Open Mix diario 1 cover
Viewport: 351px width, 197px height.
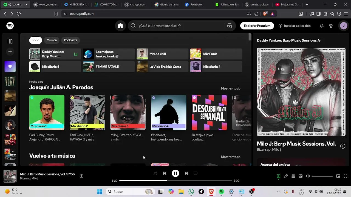[47, 112]
